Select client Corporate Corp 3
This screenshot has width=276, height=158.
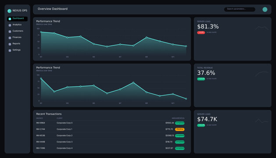(x=65, y=142)
